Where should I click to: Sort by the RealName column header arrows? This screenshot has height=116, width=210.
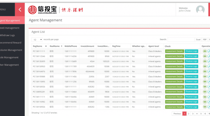click(x=62, y=46)
